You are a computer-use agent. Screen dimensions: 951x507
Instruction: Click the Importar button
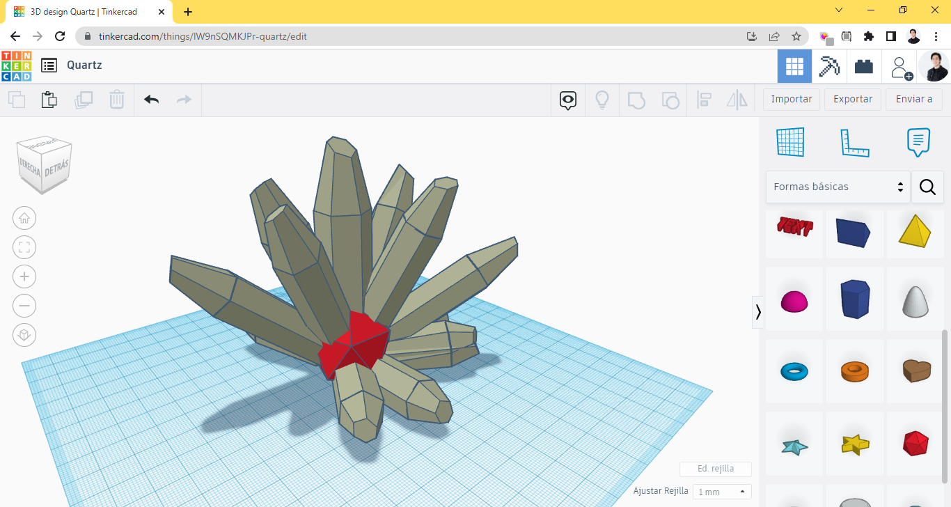[x=791, y=99]
